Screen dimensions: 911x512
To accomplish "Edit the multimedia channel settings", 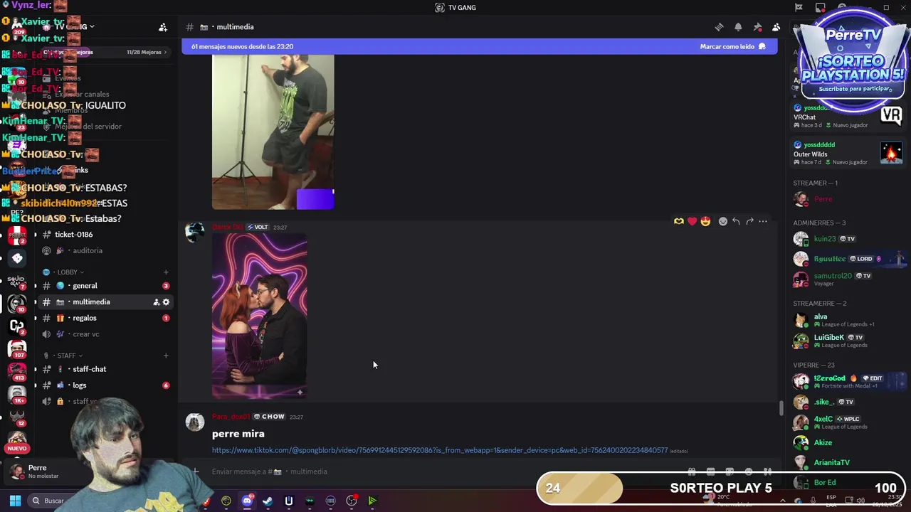I will coord(166,302).
